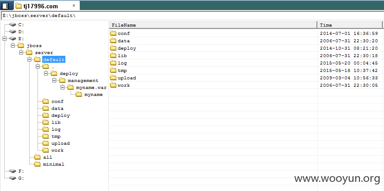Select the highlighted default folder in tree
384x191 pixels.
[54, 59]
